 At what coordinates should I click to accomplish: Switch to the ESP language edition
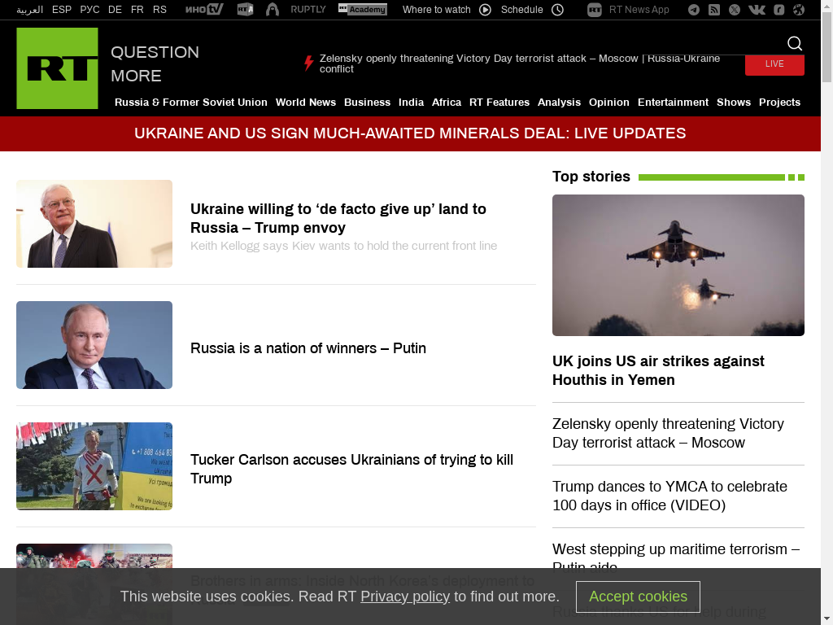click(62, 10)
